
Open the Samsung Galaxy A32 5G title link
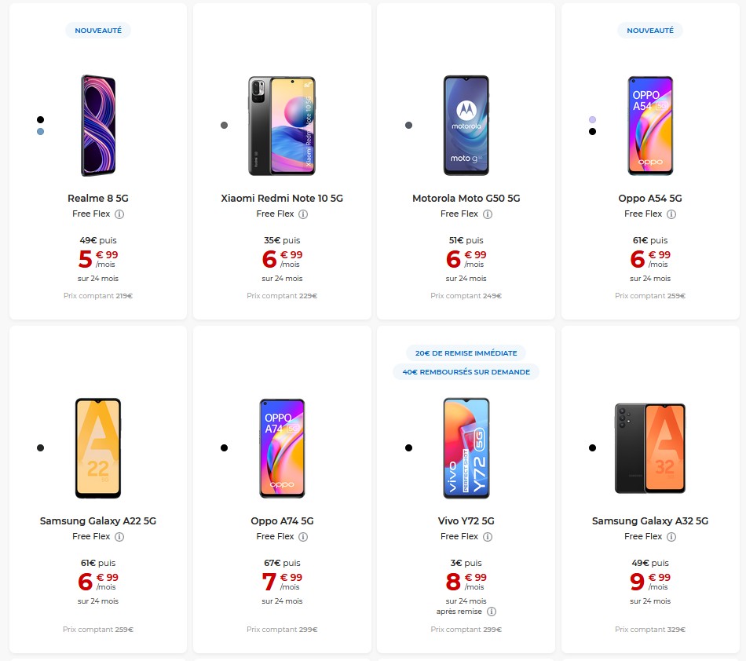coord(650,521)
